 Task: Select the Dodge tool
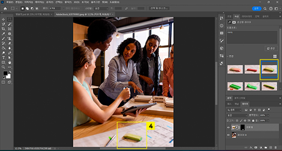tap(3, 53)
